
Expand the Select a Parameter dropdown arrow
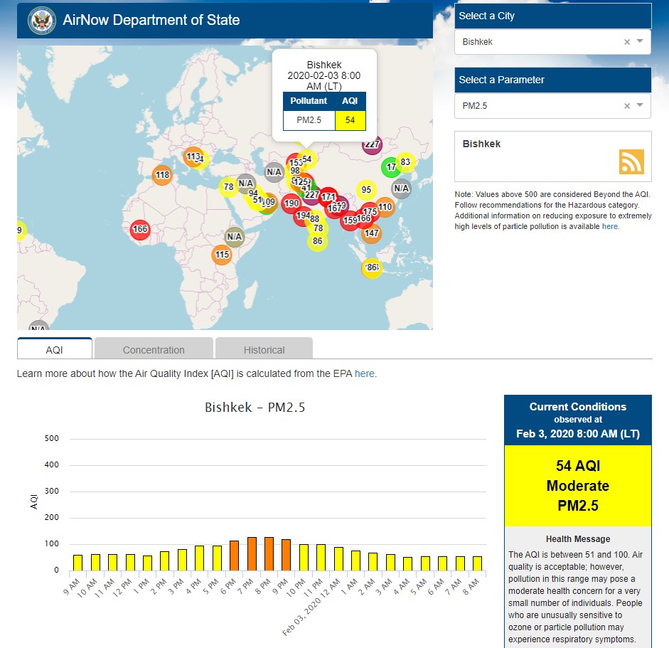[x=640, y=106]
